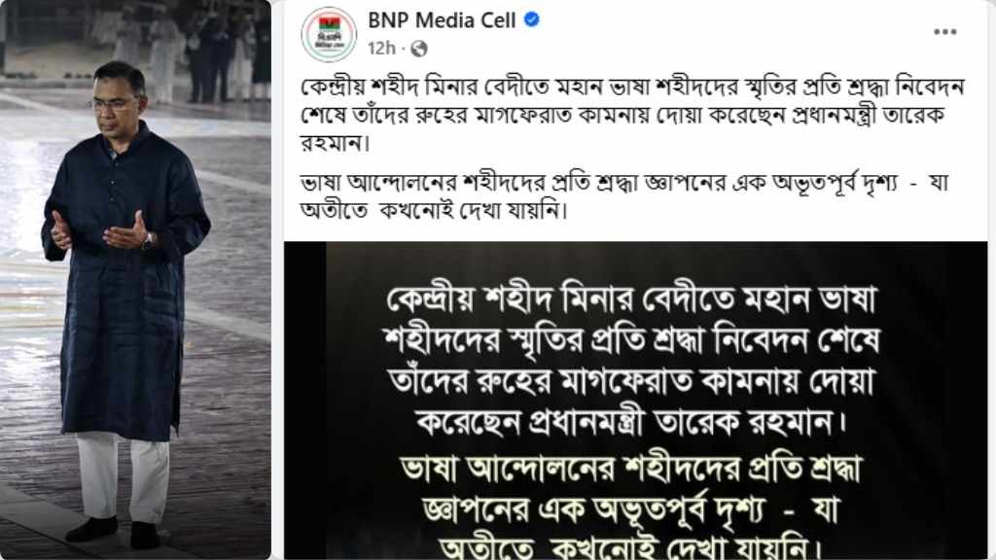Open the BNP Media Cell page name
Screen dimensions: 996x560
[x=442, y=20]
